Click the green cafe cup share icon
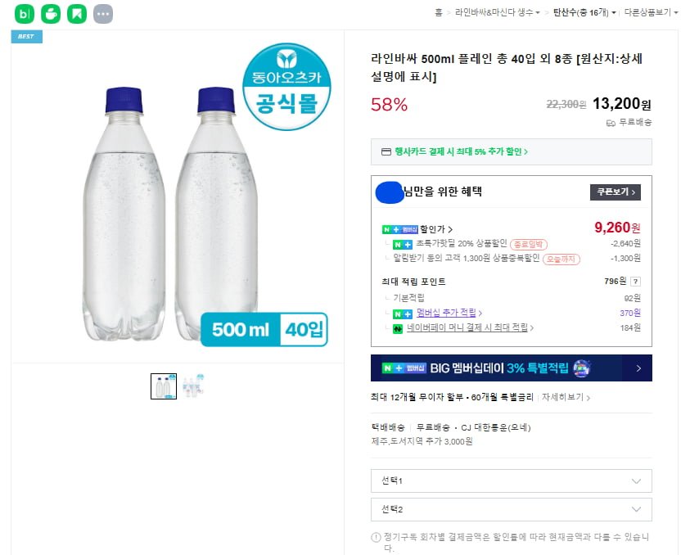681x555 pixels. click(51, 14)
